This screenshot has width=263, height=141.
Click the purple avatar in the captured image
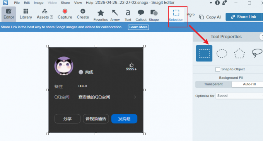[x=64, y=66]
